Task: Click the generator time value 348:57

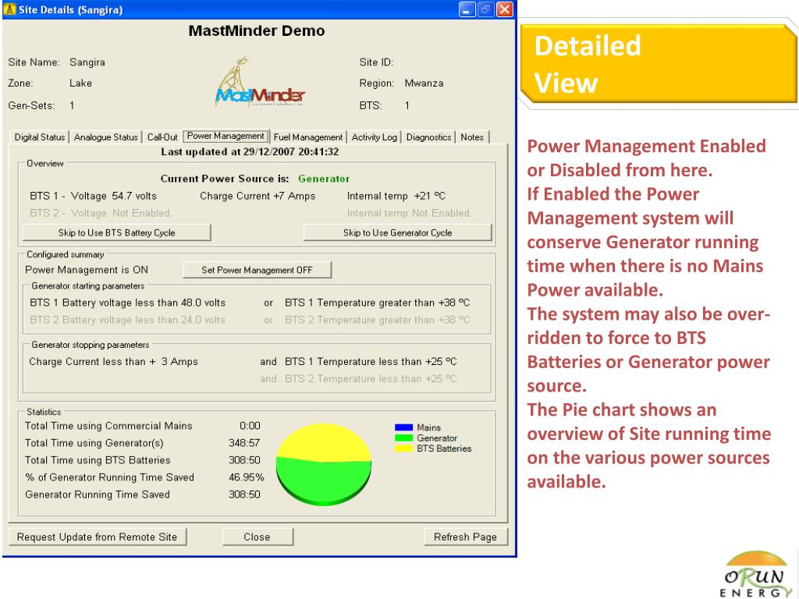Action: pos(244,443)
